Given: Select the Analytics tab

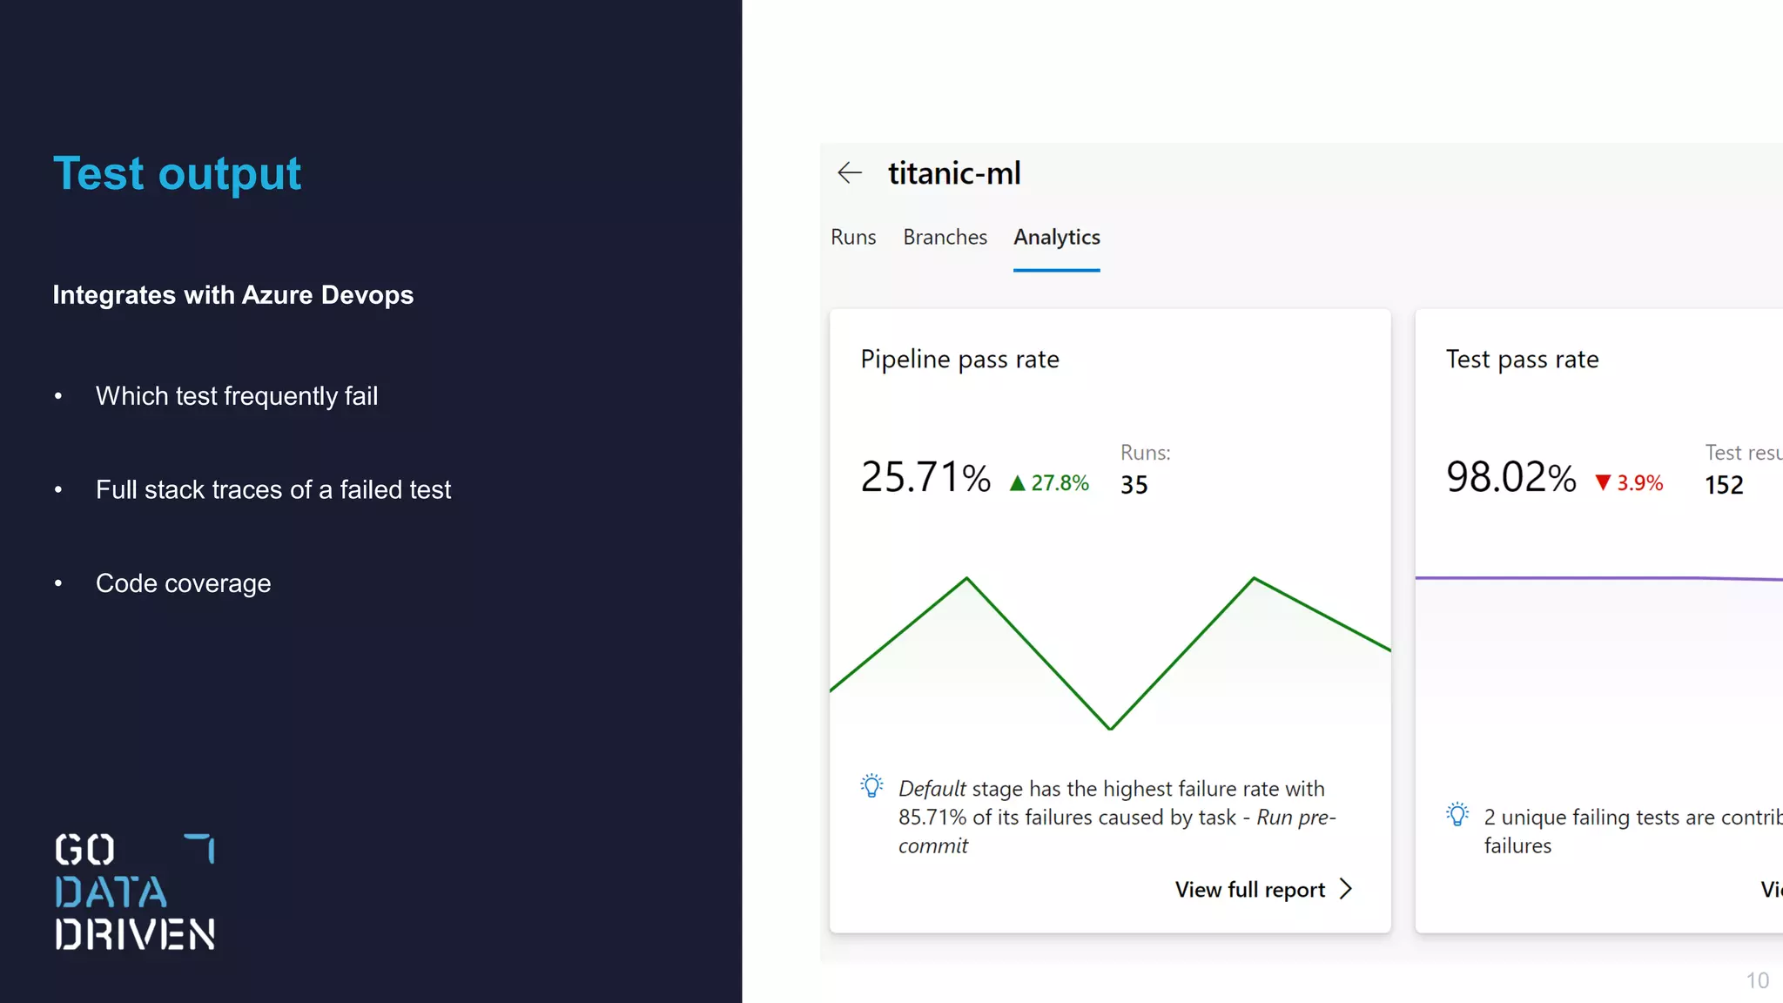Looking at the screenshot, I should point(1056,238).
